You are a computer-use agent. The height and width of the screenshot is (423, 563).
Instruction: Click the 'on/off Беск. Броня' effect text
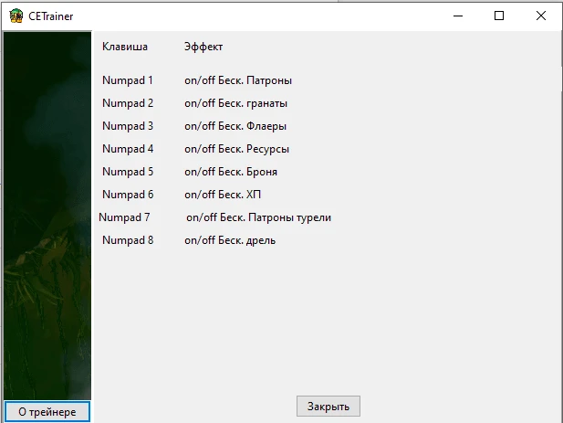[231, 172]
